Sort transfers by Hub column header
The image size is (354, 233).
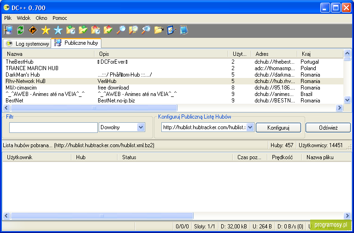94,157
